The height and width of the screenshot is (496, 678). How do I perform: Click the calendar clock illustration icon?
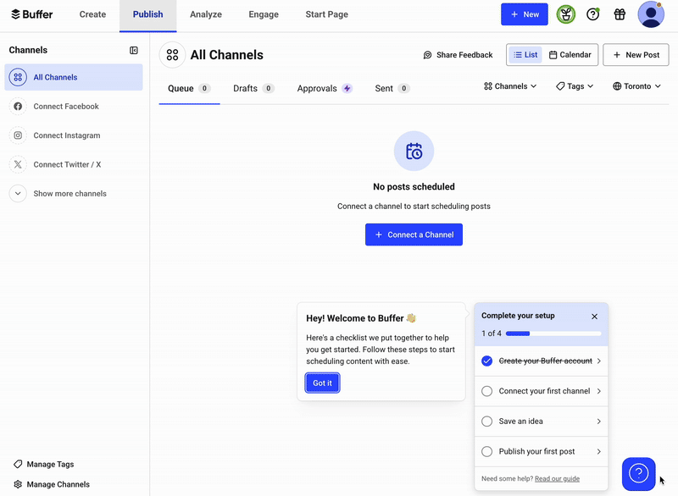pyautogui.click(x=414, y=152)
